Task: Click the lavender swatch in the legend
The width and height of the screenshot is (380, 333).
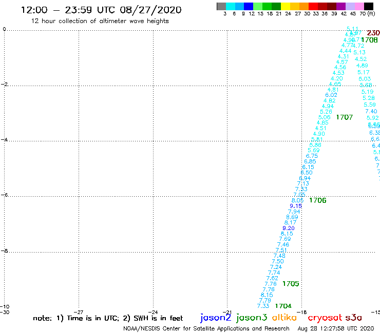Action: [350, 6]
